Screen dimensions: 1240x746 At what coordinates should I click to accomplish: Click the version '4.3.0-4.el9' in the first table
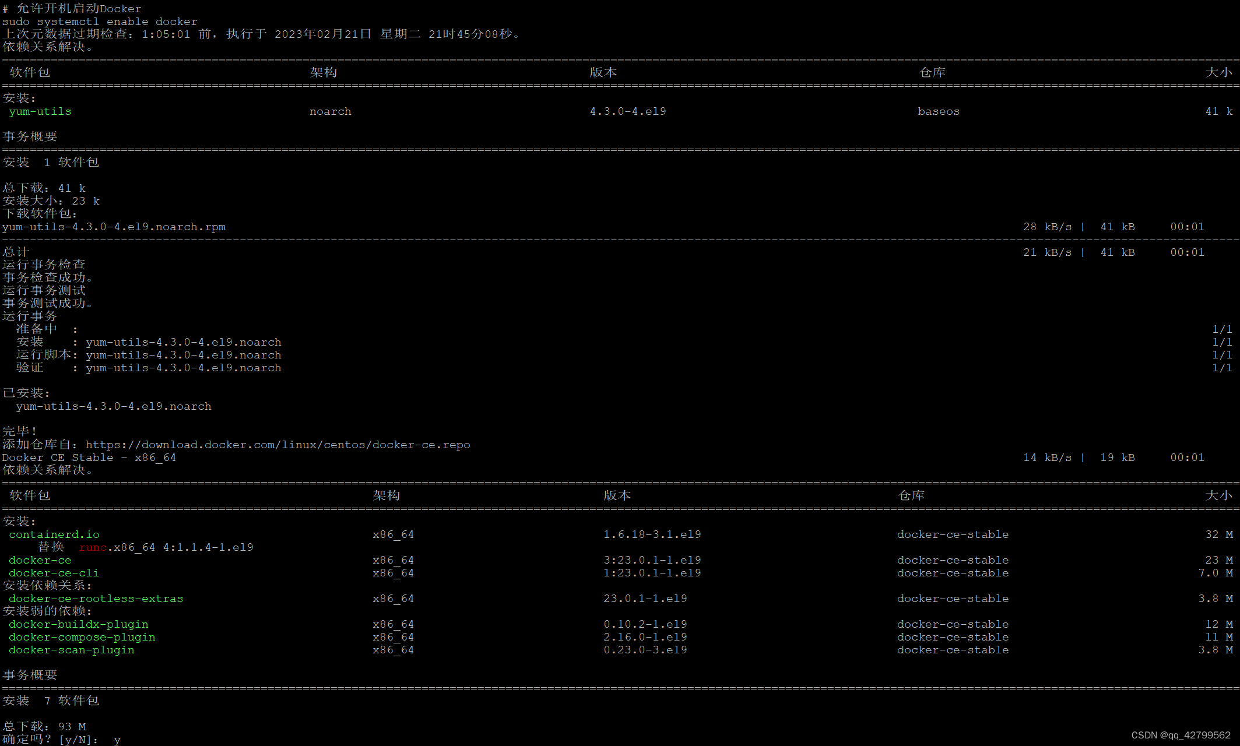click(x=628, y=111)
